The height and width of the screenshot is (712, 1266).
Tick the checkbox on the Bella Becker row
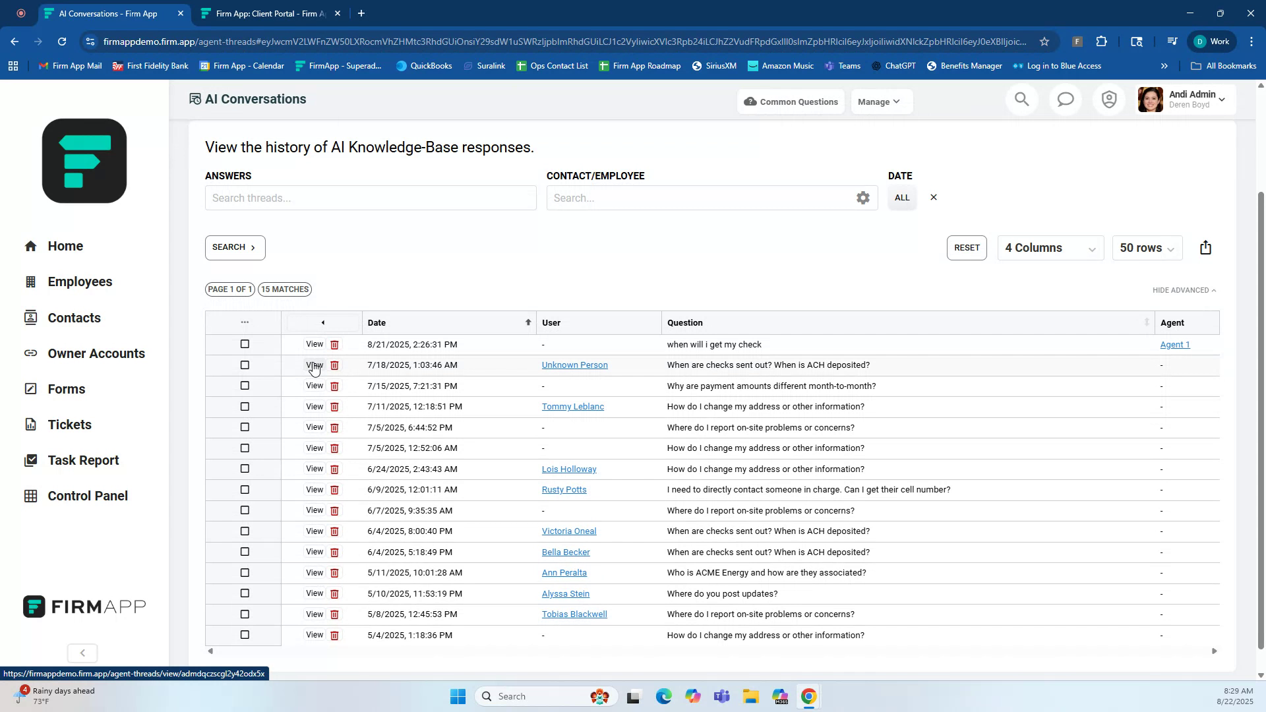(245, 552)
